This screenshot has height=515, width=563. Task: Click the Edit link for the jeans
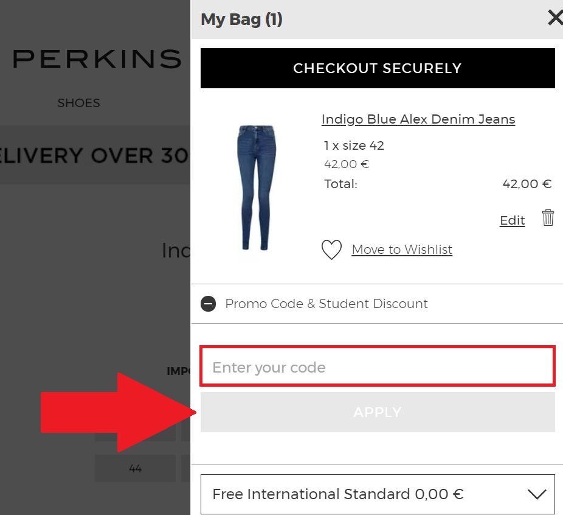point(511,220)
